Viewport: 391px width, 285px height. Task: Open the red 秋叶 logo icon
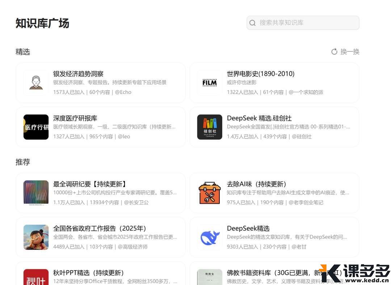pyautogui.click(x=36, y=277)
